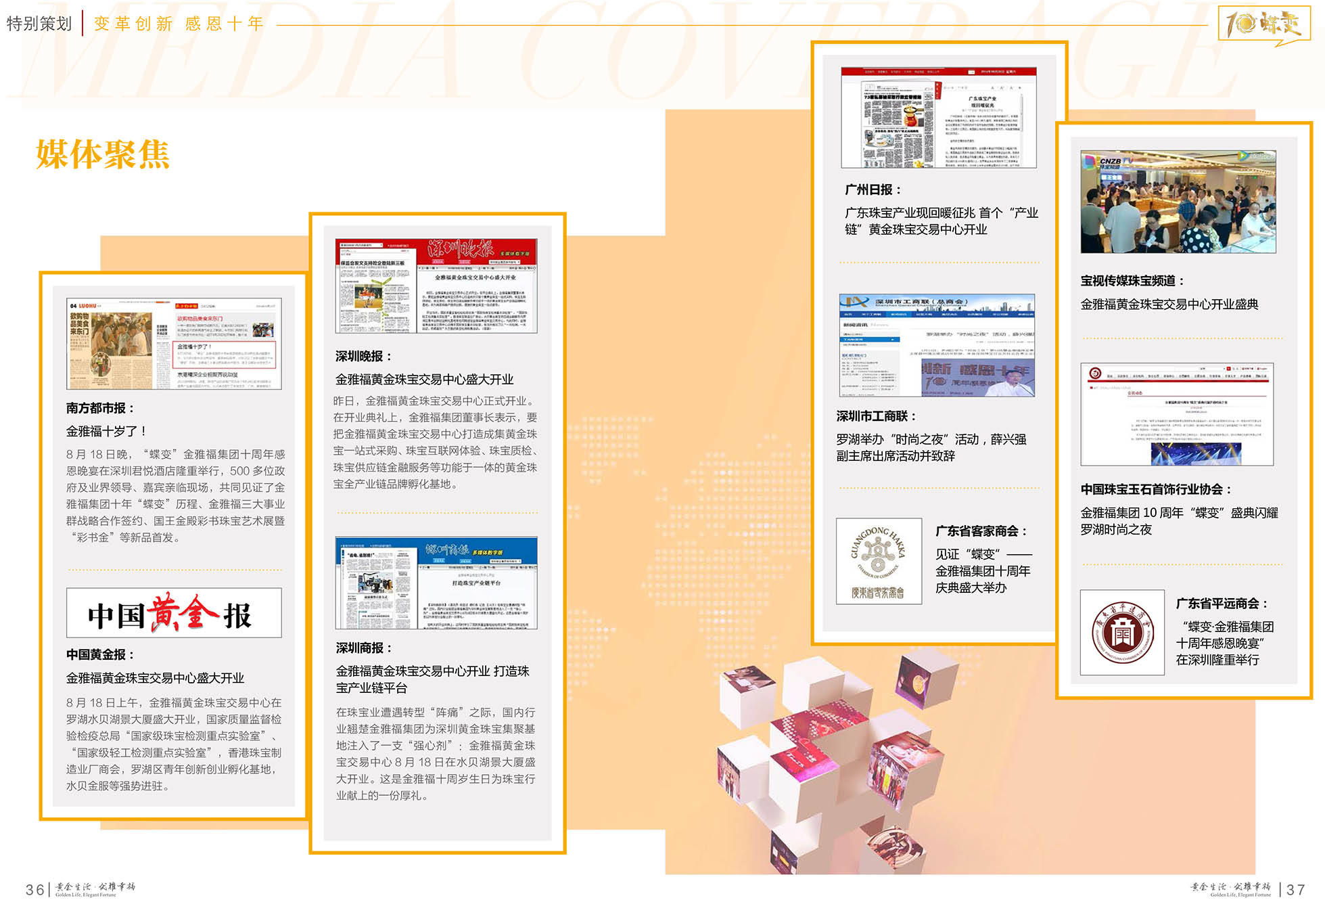Viewport: 1325px width, 900px height.
Task: Click the 宝视传媒珠宝频道： label
Action: pyautogui.click(x=1132, y=280)
